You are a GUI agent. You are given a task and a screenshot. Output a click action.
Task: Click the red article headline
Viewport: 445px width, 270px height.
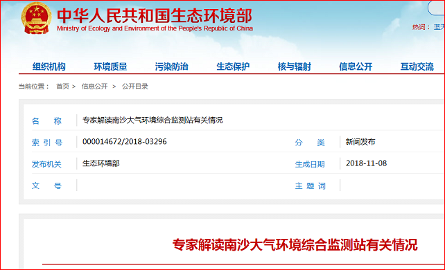295,245
